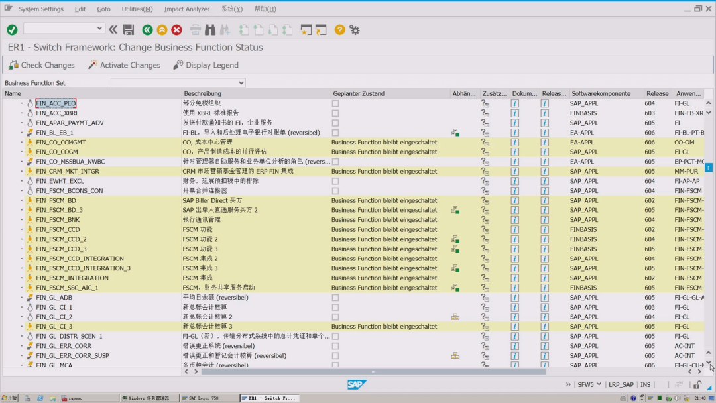Click release info icon for FIN_GL_CI_3 row

point(544,327)
